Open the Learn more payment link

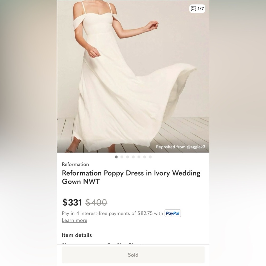[x=74, y=220]
